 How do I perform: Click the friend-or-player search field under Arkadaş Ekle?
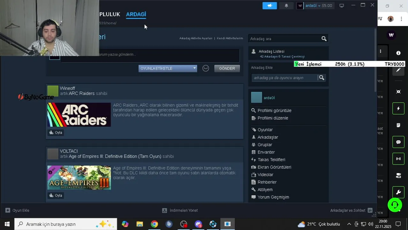point(284,78)
